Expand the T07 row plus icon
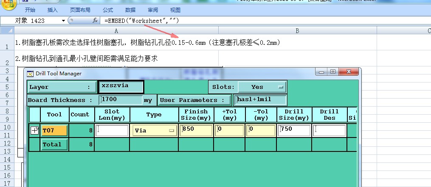The width and height of the screenshot is (431, 187). (34, 131)
